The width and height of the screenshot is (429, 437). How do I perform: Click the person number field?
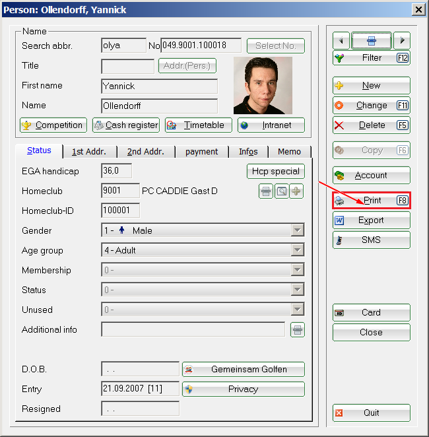pyautogui.click(x=201, y=46)
